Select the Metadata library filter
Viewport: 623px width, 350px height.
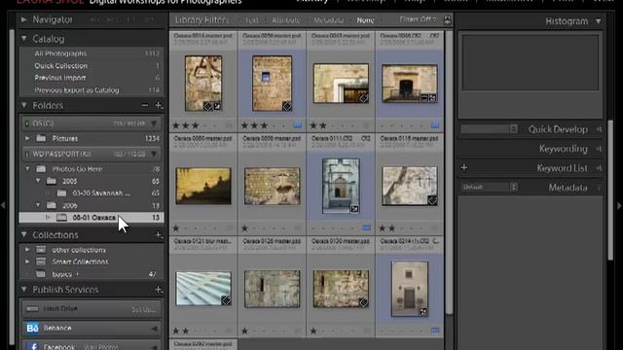(329, 20)
